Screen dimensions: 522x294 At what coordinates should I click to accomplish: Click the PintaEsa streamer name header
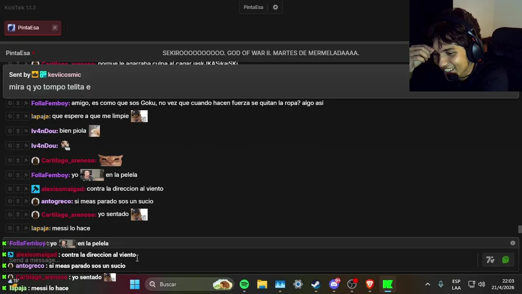pos(18,53)
